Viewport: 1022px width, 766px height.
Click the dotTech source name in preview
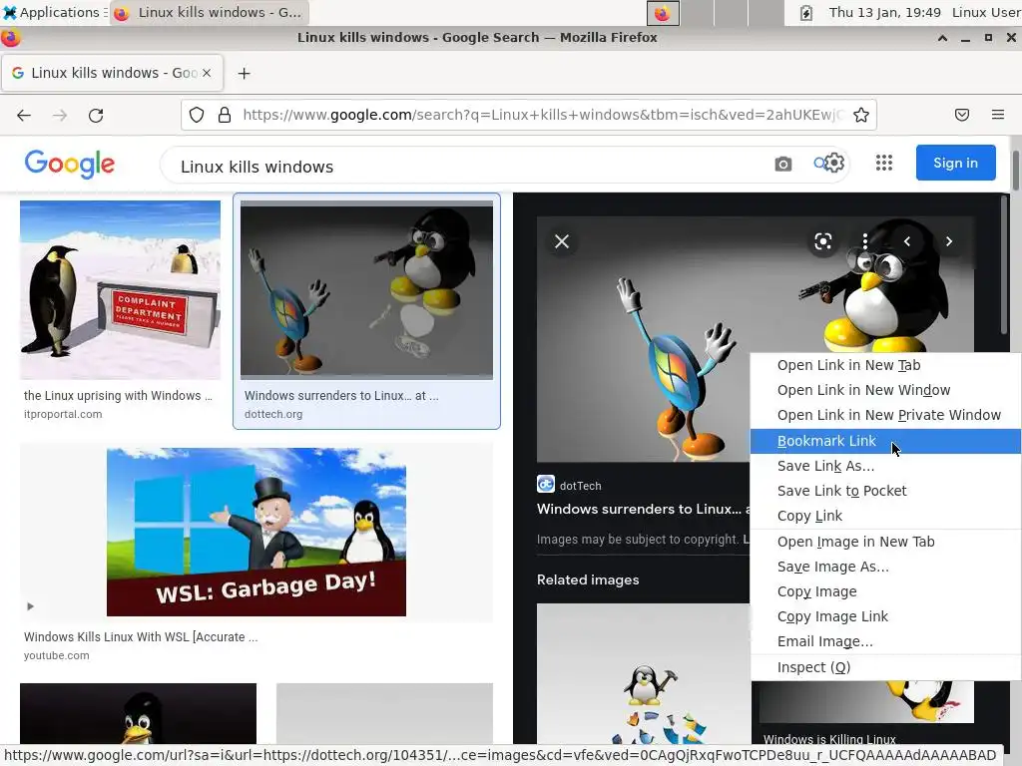click(x=581, y=486)
